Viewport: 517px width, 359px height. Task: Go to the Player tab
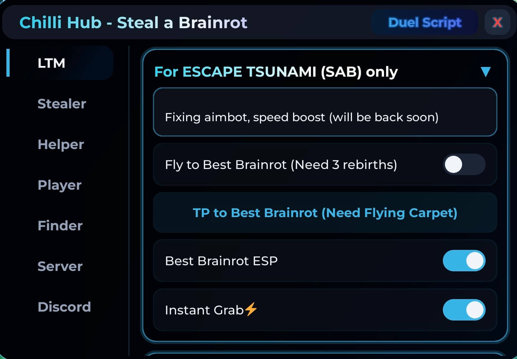[x=60, y=185]
